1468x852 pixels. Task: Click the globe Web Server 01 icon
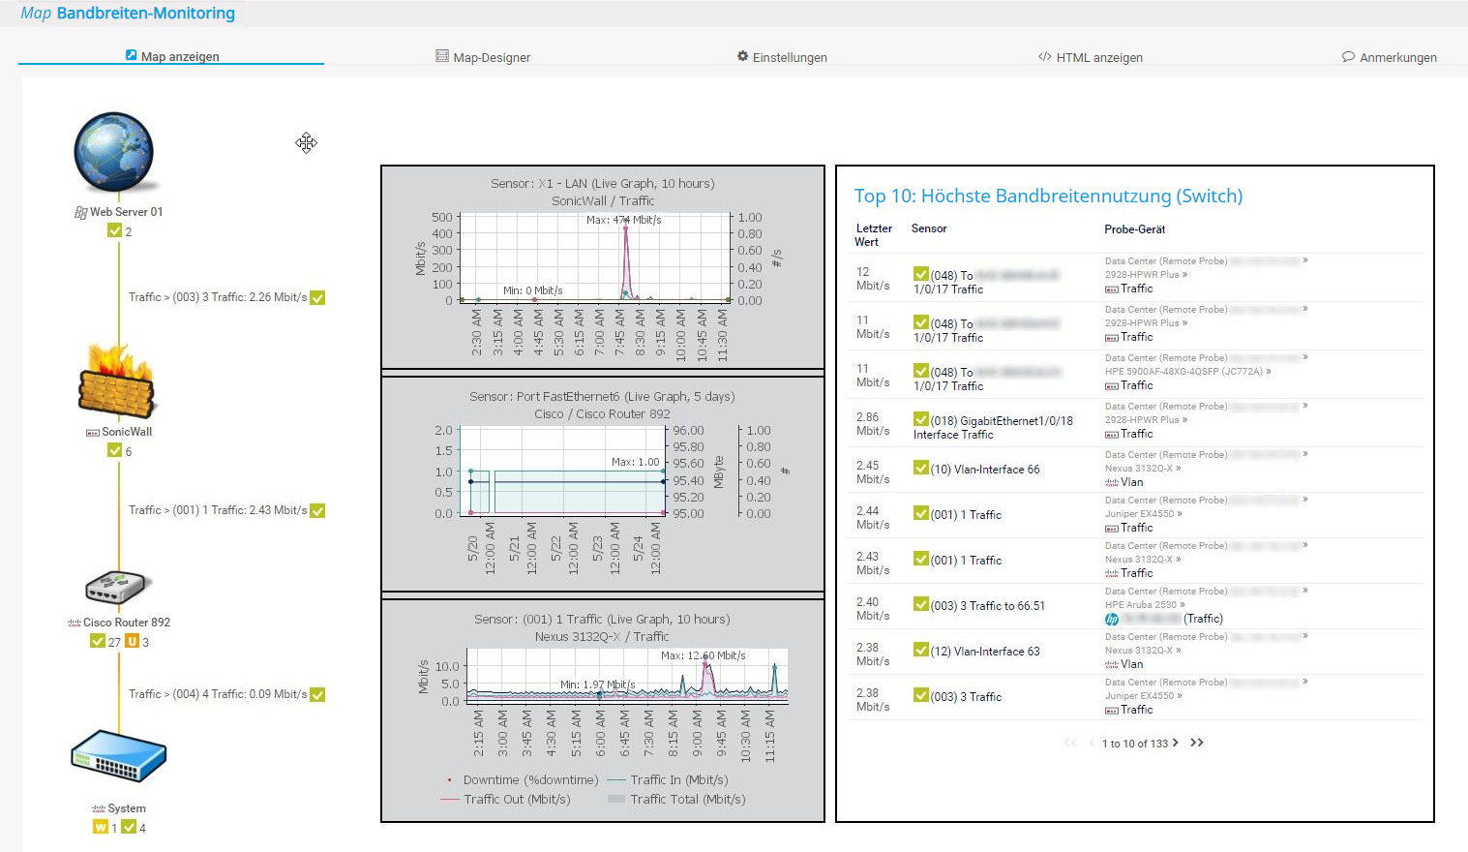tap(114, 152)
